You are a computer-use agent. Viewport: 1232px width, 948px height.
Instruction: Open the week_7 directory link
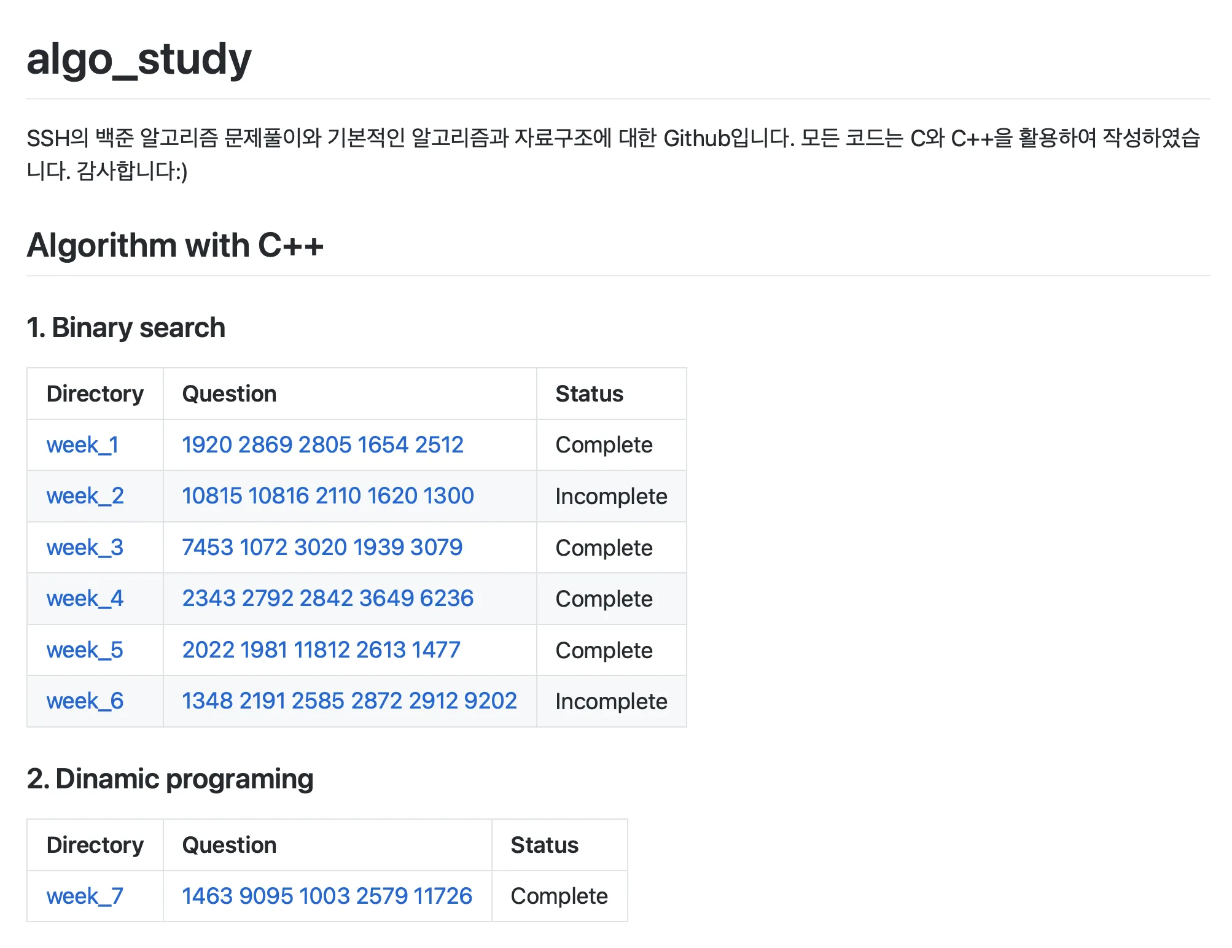coord(85,896)
